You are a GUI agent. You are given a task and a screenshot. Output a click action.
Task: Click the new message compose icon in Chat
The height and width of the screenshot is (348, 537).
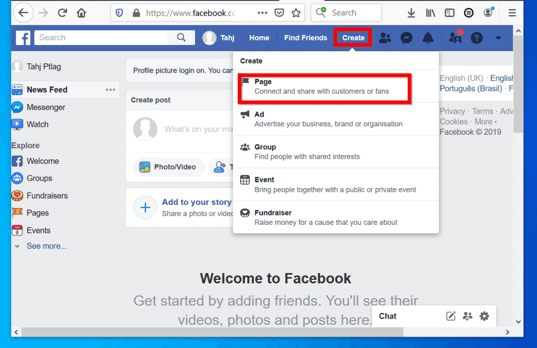[450, 316]
